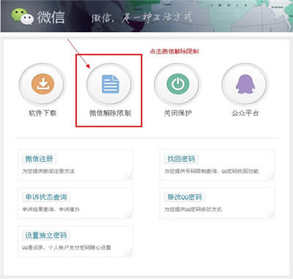The image size is (293, 279).
Task: Open the 找回密码 link
Action: click(181, 159)
